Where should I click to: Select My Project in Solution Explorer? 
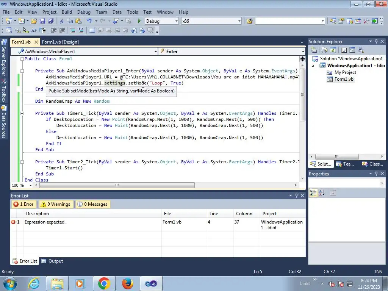click(x=341, y=72)
